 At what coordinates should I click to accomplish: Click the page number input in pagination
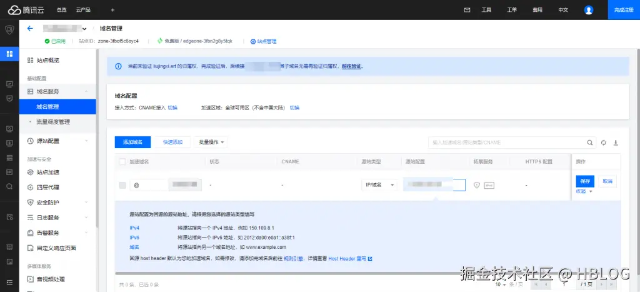(x=564, y=284)
